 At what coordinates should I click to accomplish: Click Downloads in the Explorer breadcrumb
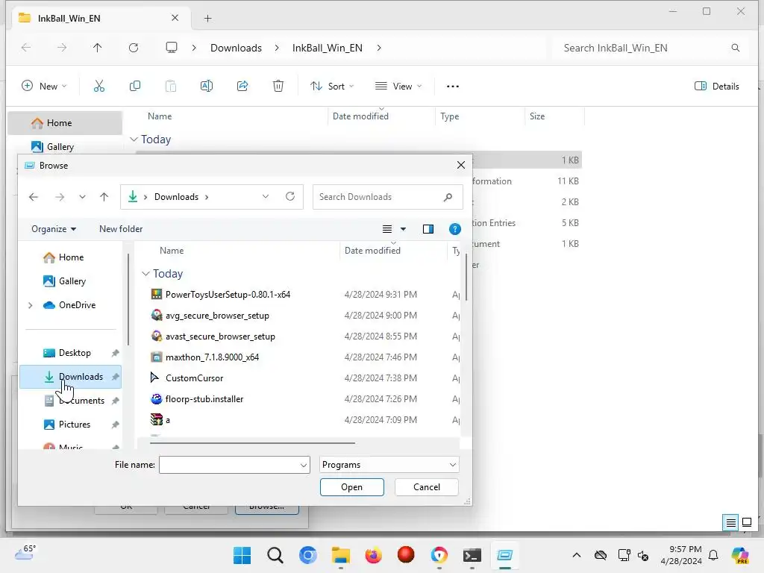pyautogui.click(x=236, y=48)
